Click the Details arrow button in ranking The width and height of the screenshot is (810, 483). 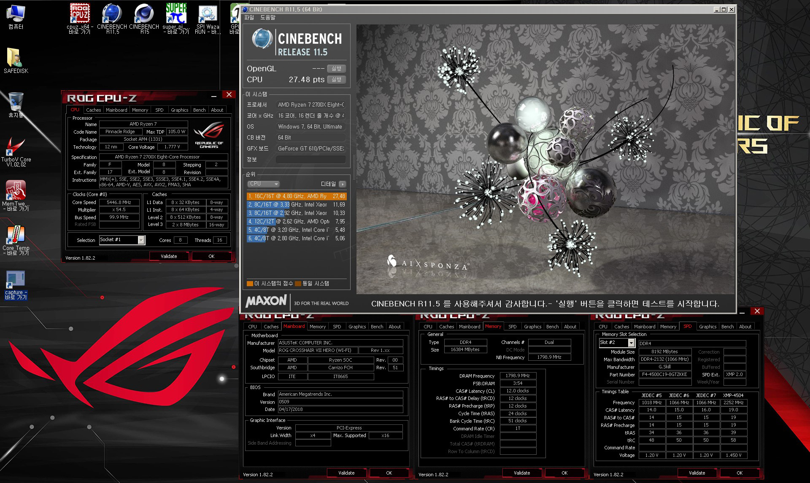pyautogui.click(x=343, y=184)
